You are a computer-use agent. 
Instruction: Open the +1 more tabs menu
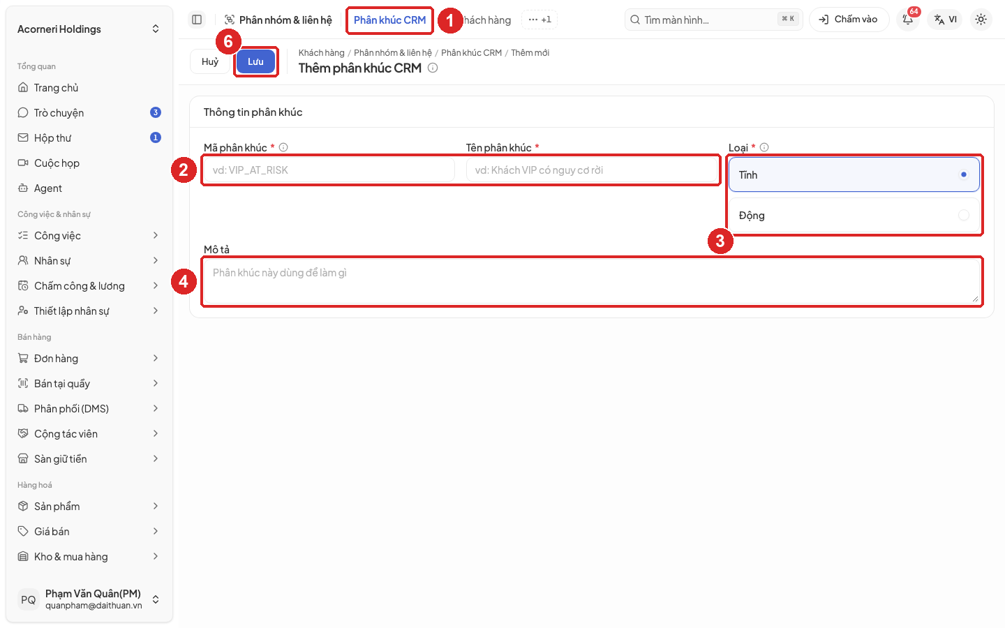(539, 20)
